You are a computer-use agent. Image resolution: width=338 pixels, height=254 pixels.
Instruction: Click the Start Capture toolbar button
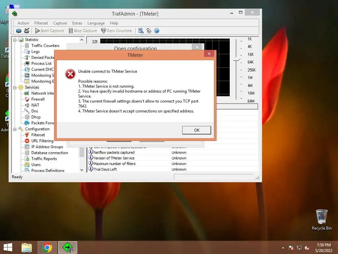[50, 31]
